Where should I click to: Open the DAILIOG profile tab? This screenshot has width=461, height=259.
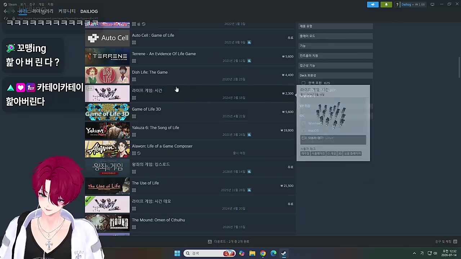(x=89, y=12)
